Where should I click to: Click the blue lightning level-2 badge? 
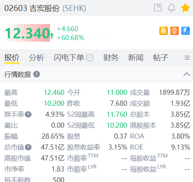(185, 31)
